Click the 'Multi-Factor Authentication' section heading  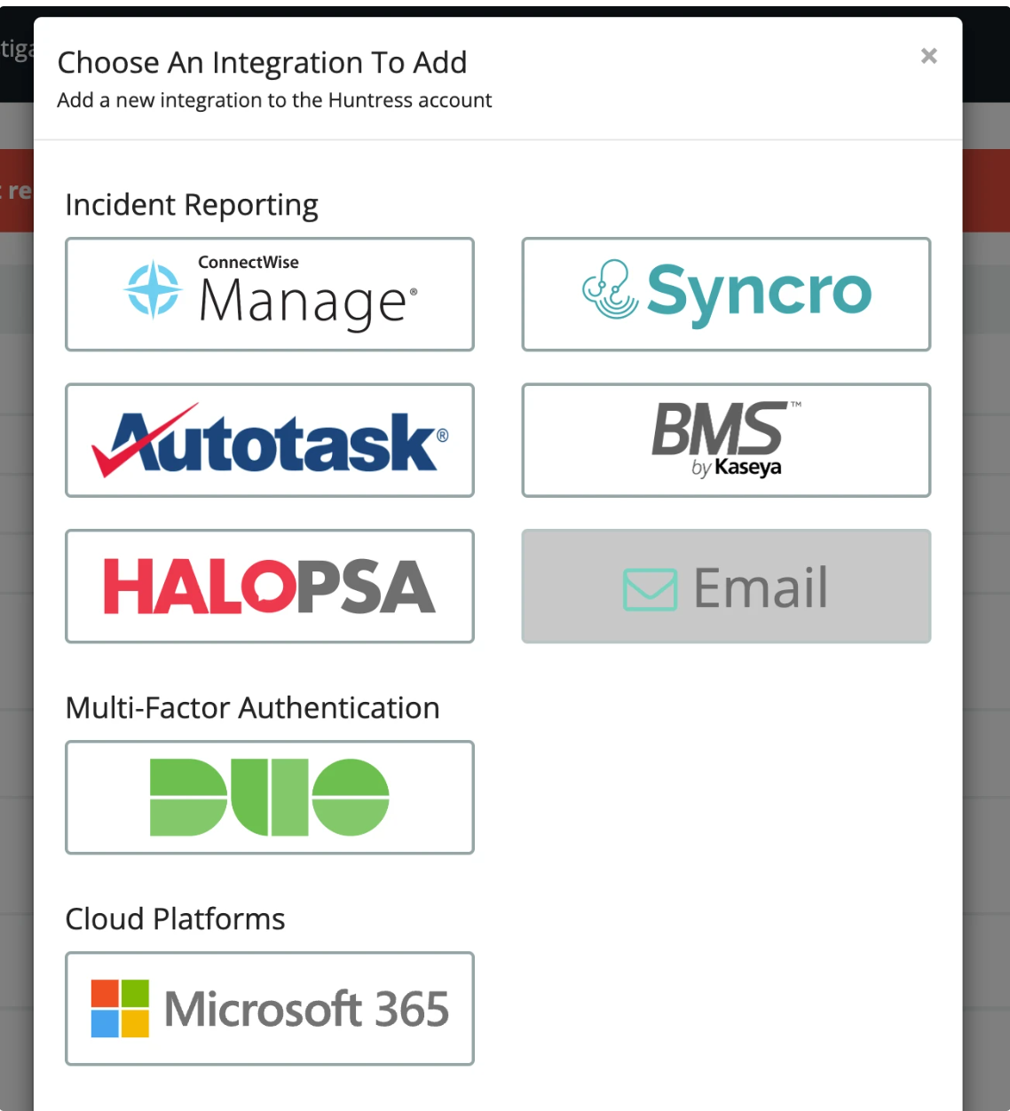253,708
